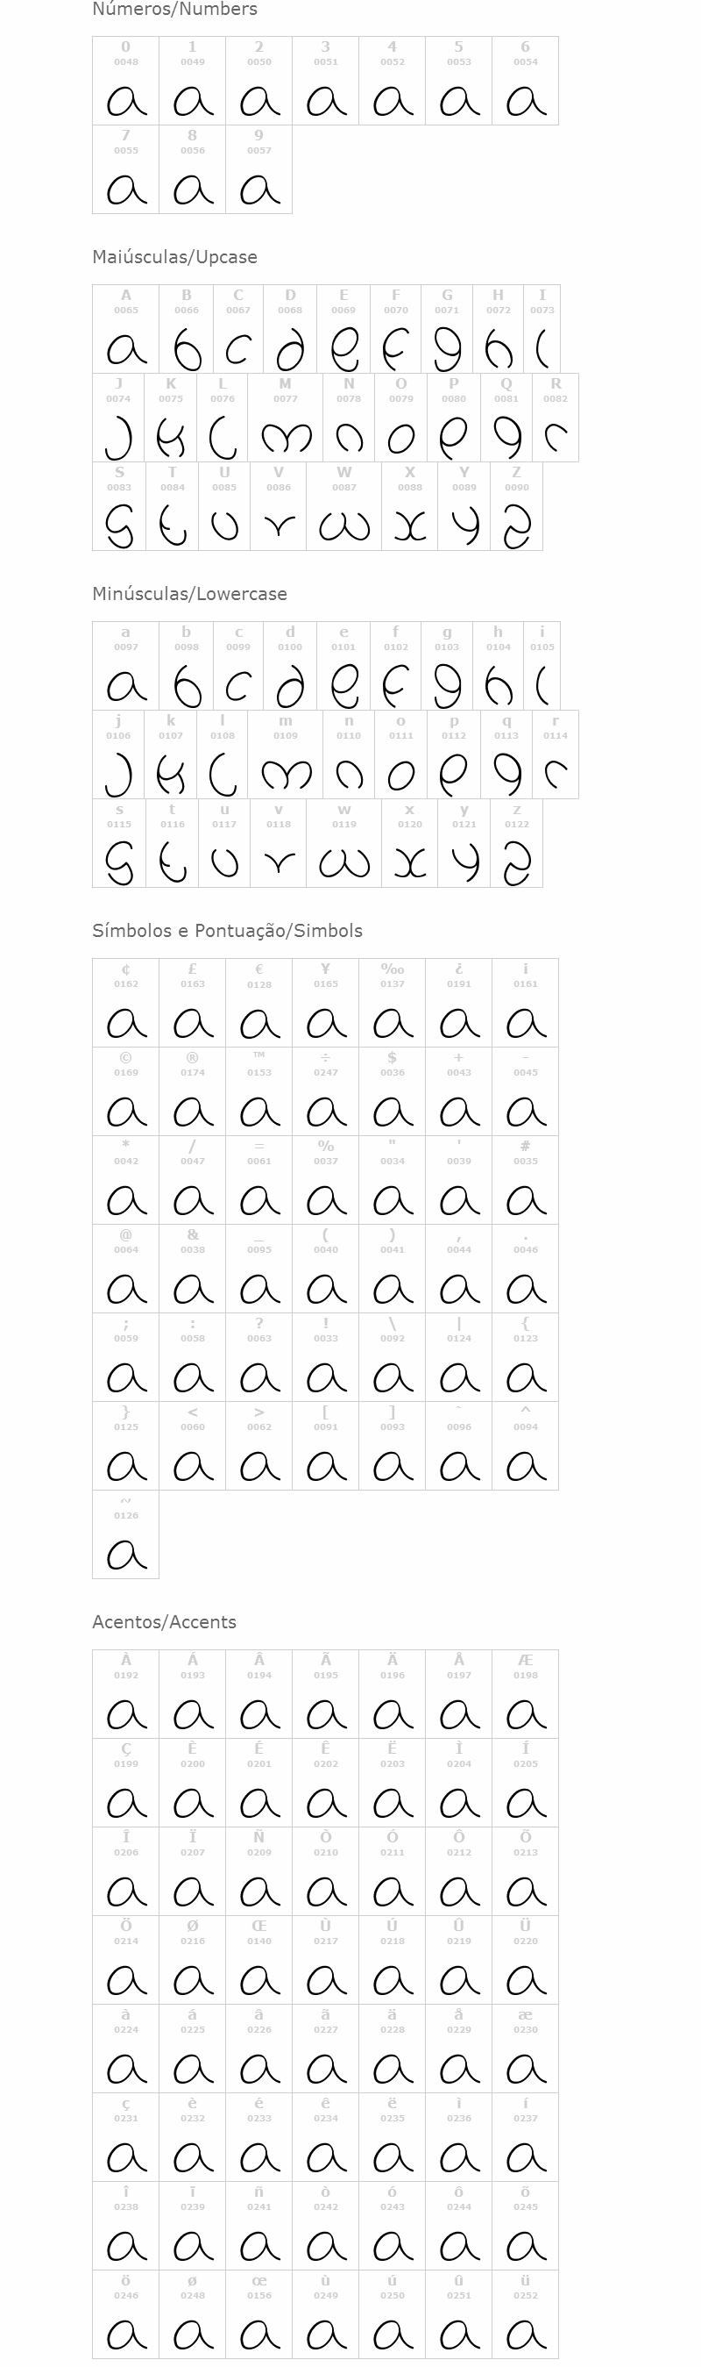Select the number 9 glyph cell 0057
Image resolution: width=701 pixels, height=2367 pixels.
pyautogui.click(x=258, y=169)
